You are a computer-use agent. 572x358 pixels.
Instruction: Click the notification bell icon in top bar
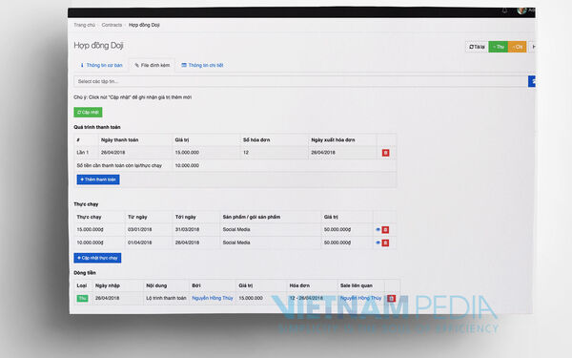click(x=504, y=11)
